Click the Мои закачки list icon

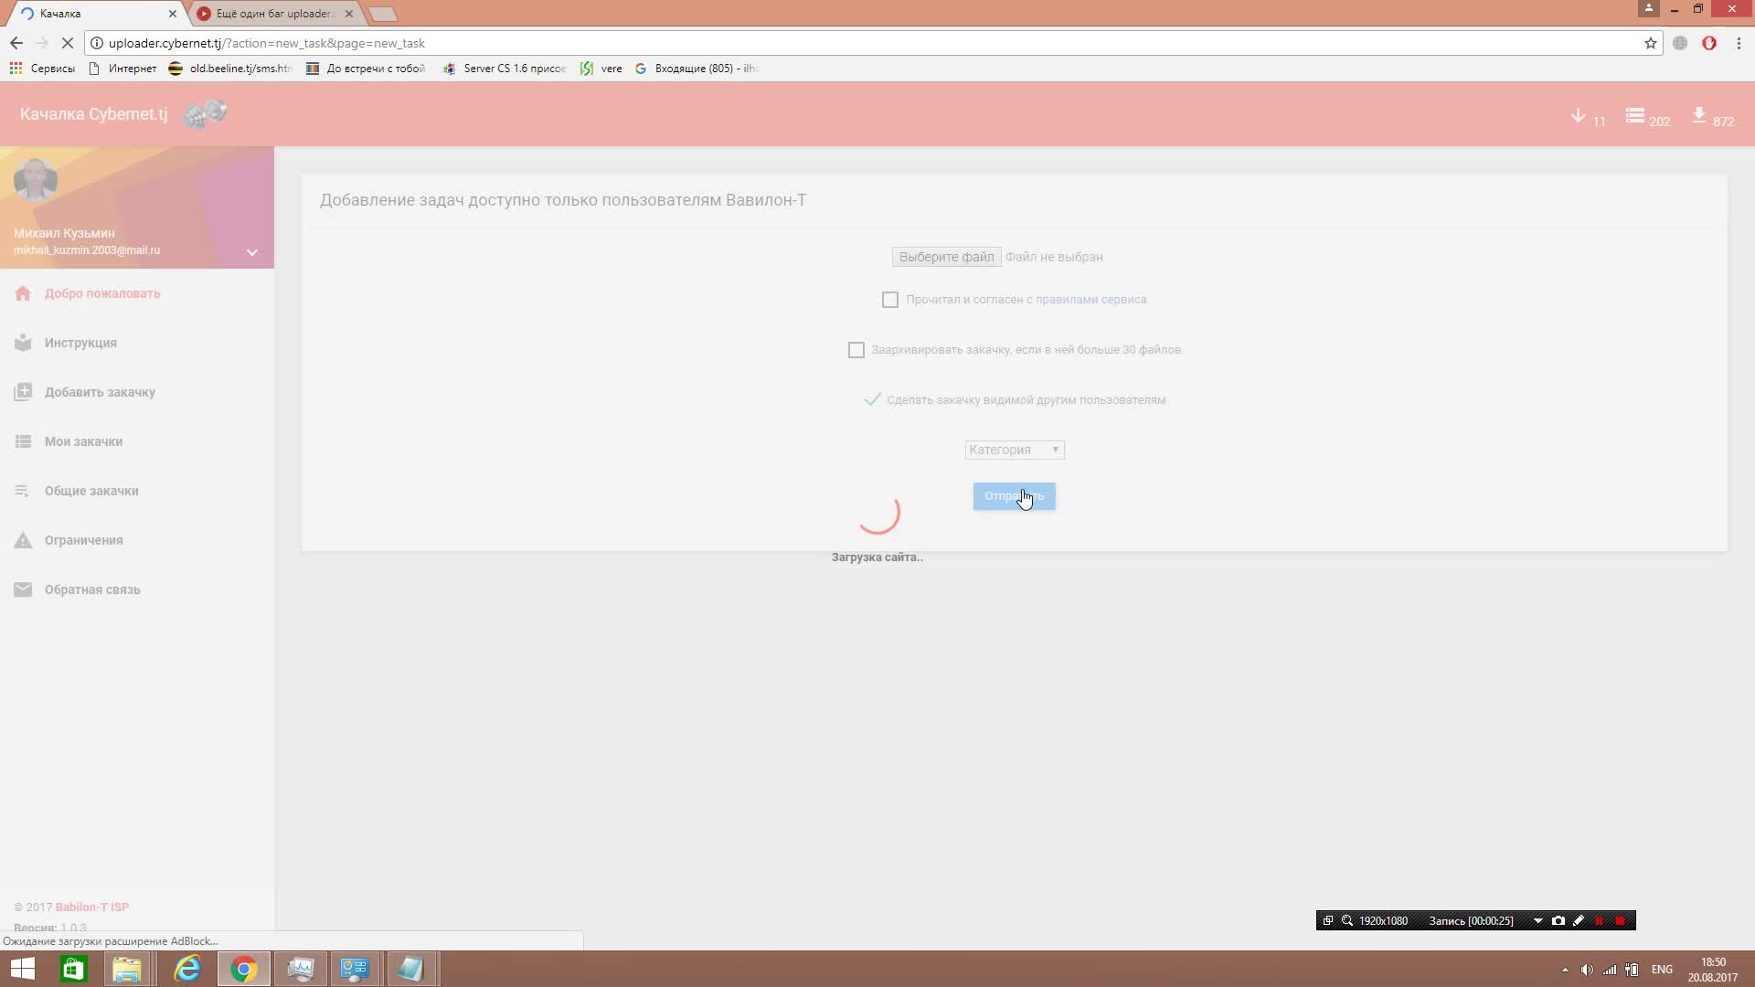point(23,441)
